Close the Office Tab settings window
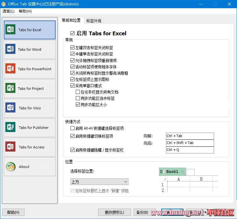 (229, 4)
